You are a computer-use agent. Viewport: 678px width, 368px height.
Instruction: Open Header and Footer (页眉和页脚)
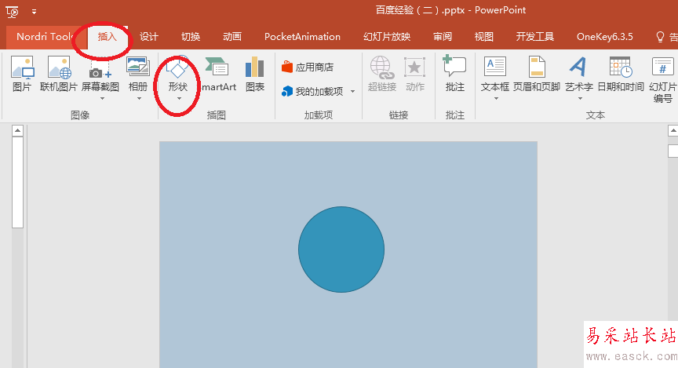click(537, 74)
